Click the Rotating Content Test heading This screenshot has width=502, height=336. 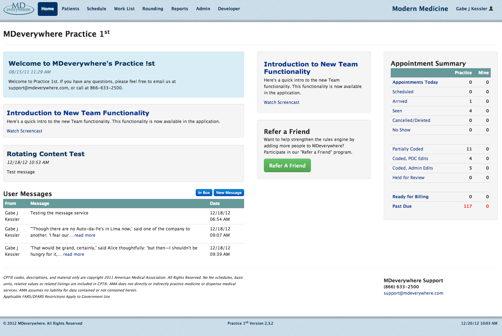(x=46, y=154)
